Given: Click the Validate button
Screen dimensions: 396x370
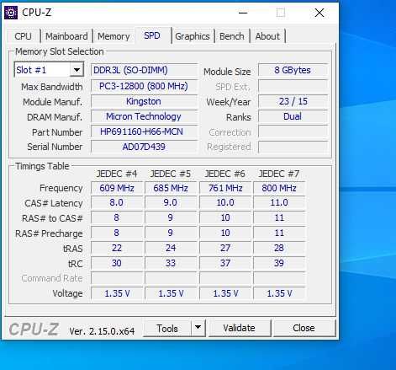Looking at the screenshot, I should tap(239, 328).
